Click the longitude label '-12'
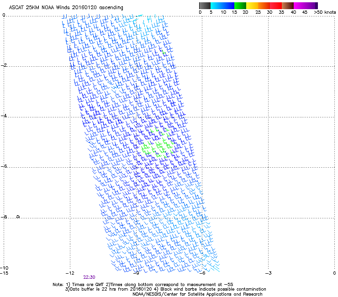338x297 pixels. coord(70,273)
